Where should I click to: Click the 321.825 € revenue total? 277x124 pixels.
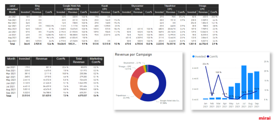pyautogui.click(x=47, y=96)
